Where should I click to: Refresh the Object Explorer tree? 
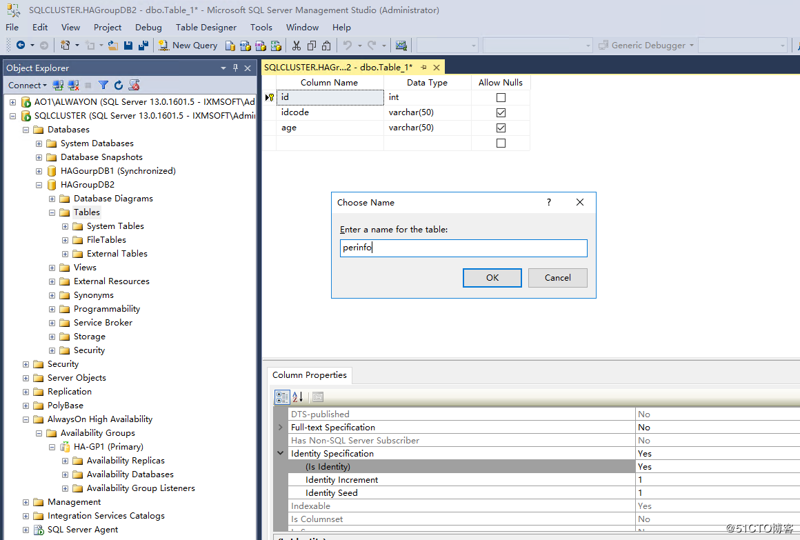pos(119,85)
